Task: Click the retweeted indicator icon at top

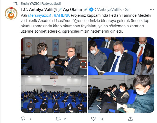Action: pos(15,4)
